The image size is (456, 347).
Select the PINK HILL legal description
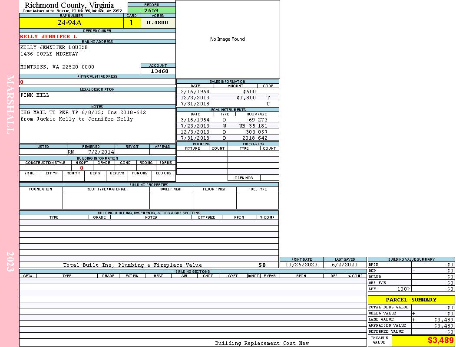(x=35, y=95)
